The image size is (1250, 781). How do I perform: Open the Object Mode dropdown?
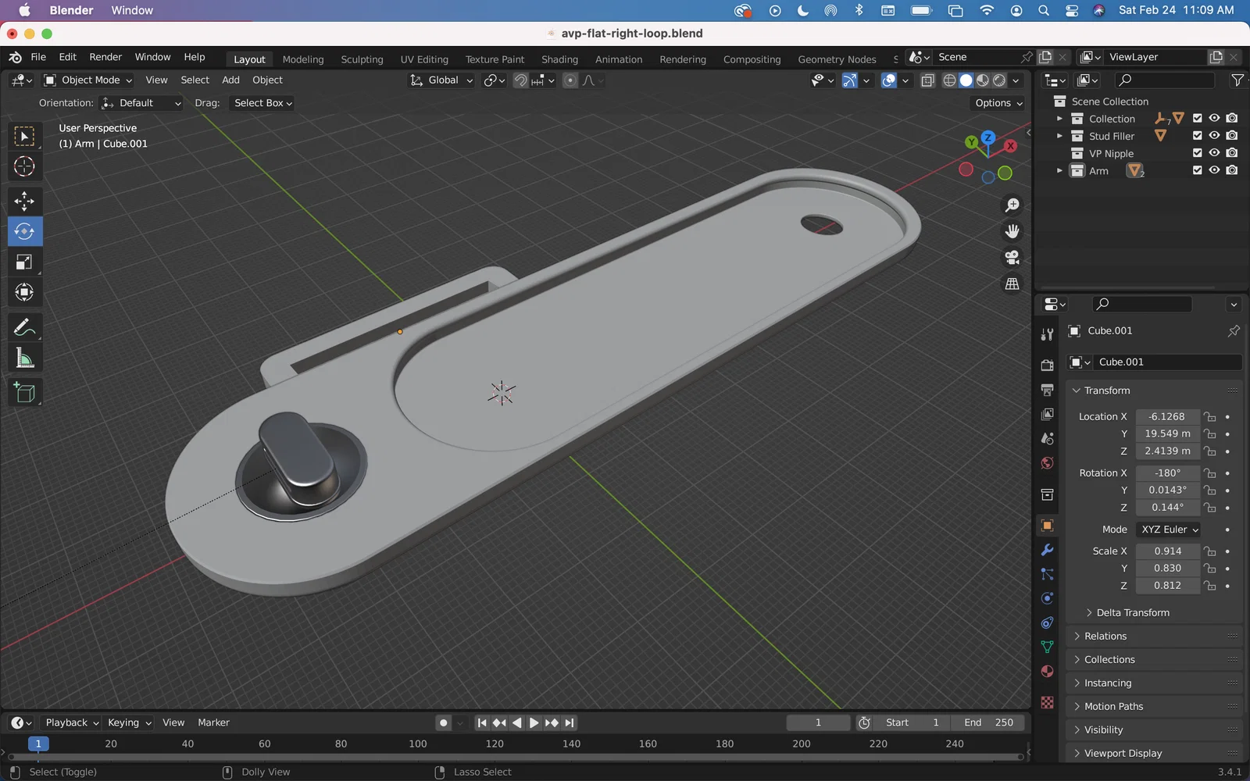pyautogui.click(x=88, y=80)
